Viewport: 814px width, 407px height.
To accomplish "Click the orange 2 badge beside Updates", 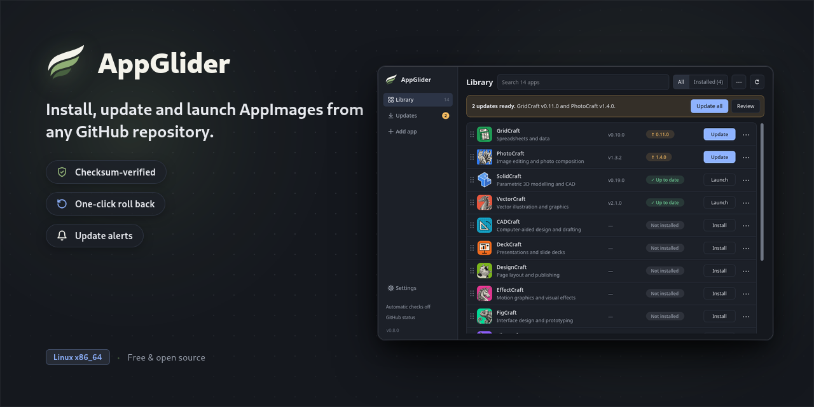I will pos(445,116).
